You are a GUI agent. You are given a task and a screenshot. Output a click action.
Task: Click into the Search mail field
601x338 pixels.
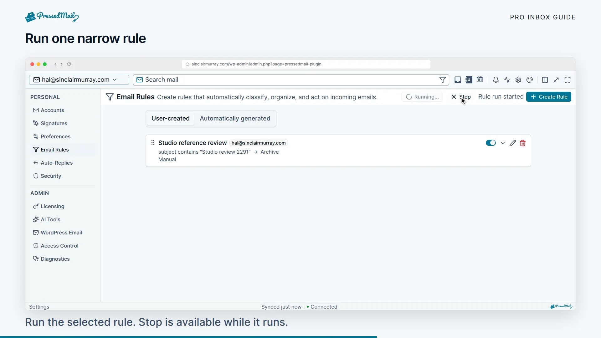tap(291, 80)
